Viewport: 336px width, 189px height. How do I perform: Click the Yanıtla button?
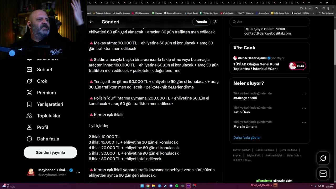tap(201, 22)
